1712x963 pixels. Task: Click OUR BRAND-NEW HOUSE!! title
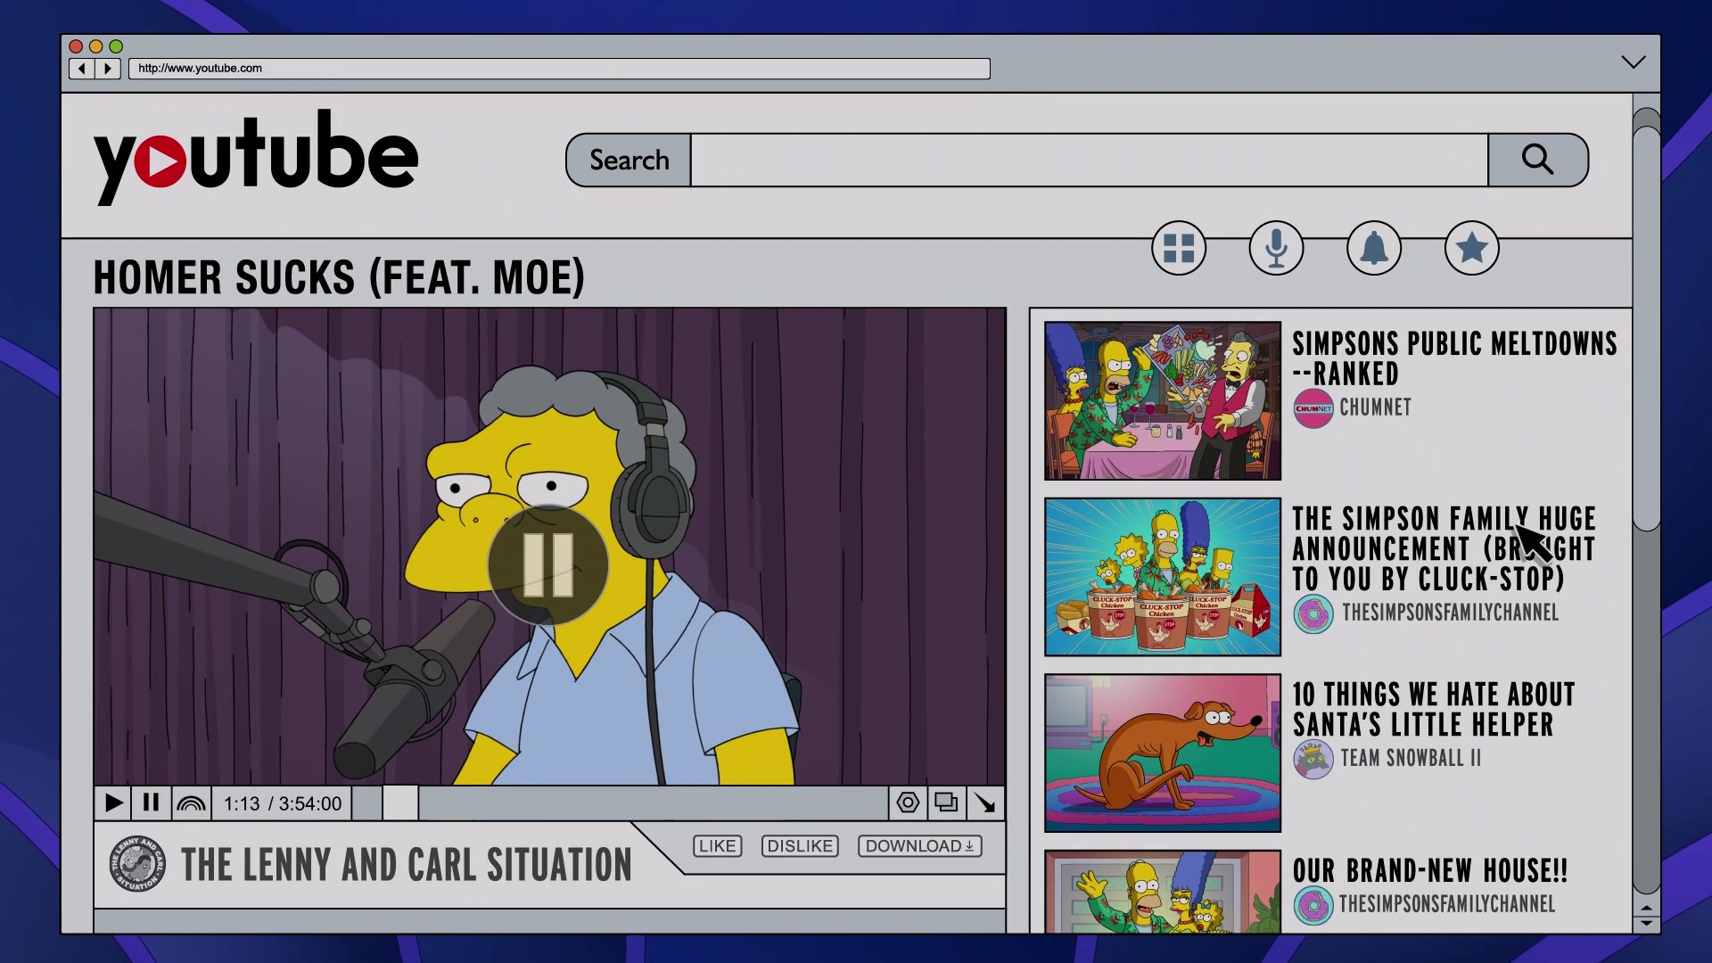tap(1430, 870)
